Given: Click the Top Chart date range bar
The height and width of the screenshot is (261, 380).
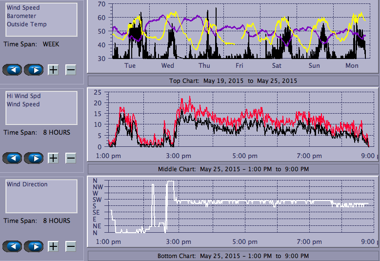Looking at the screenshot, I should point(233,81).
